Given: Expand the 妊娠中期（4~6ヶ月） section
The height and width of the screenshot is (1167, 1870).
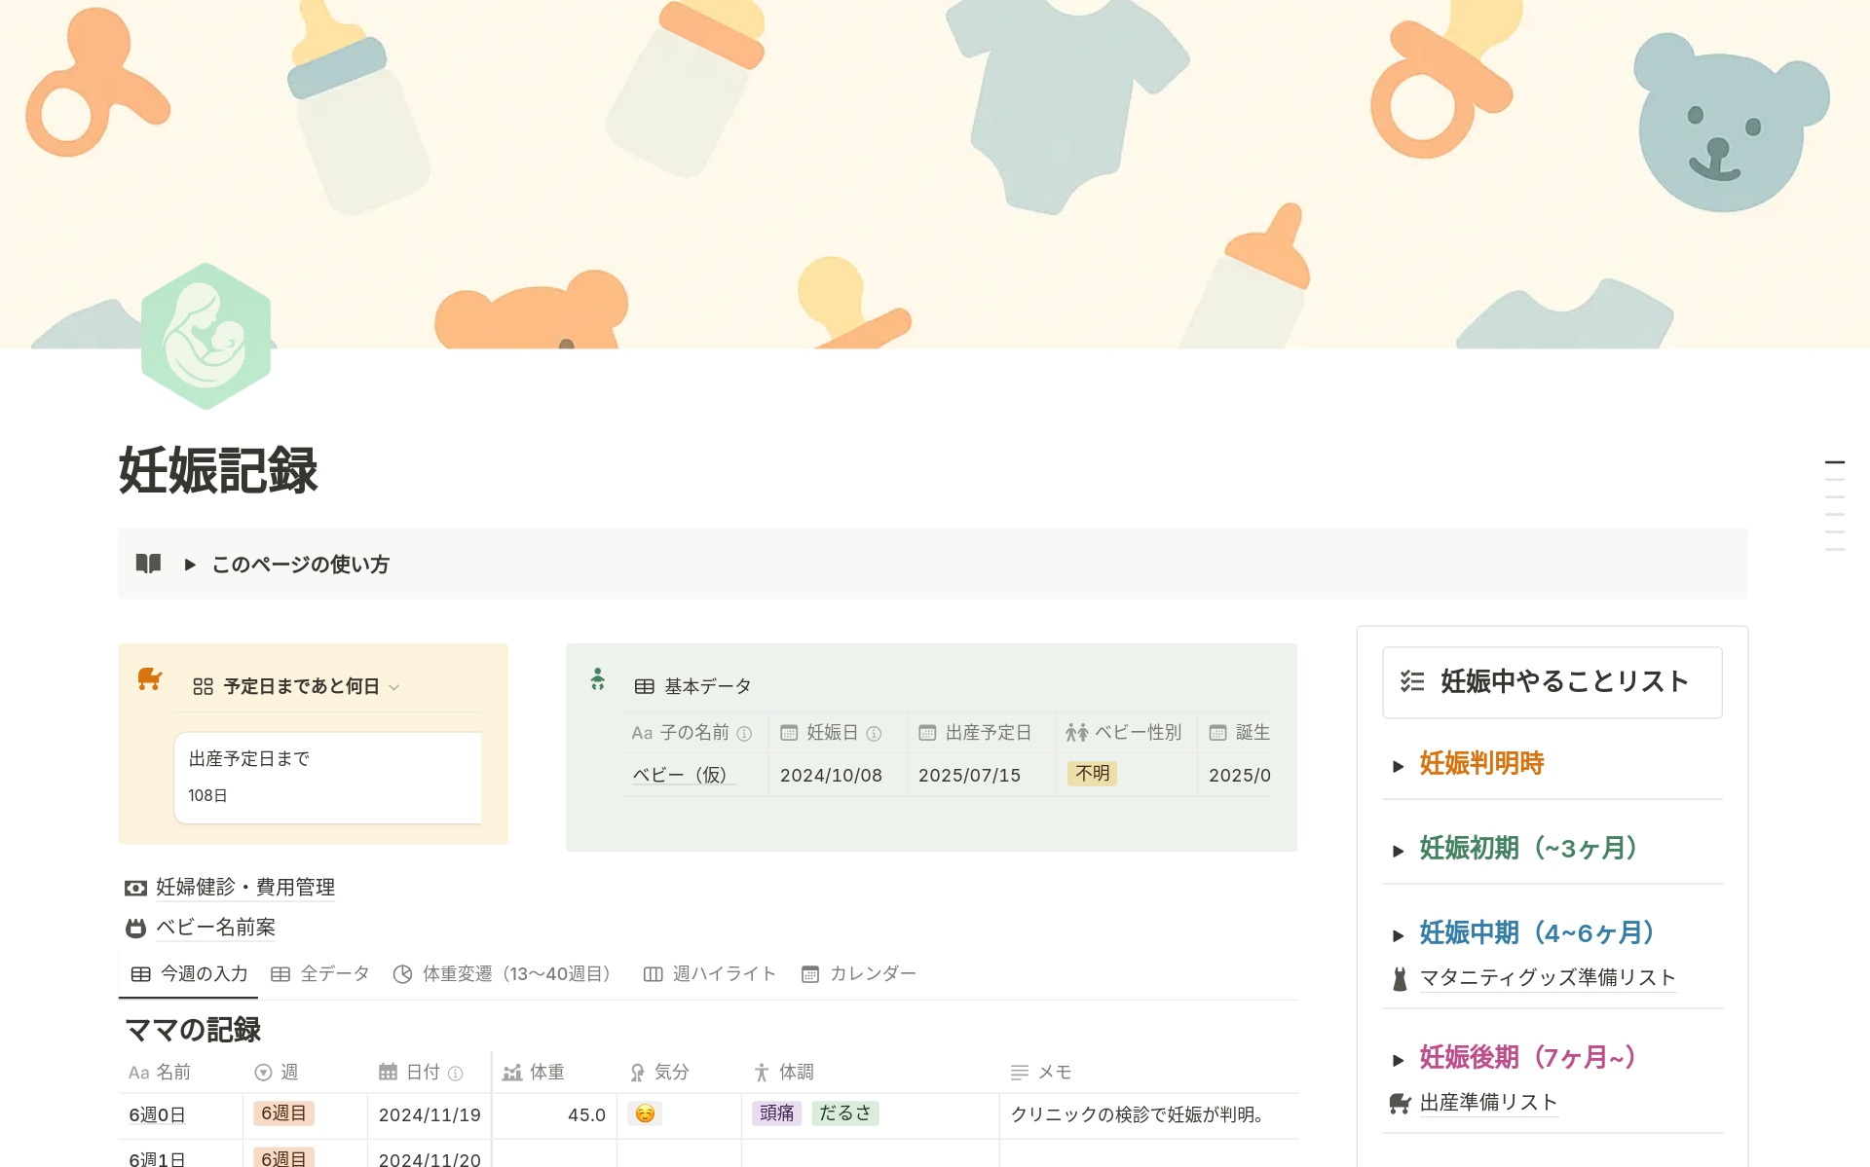Looking at the screenshot, I should pyautogui.click(x=1399, y=935).
